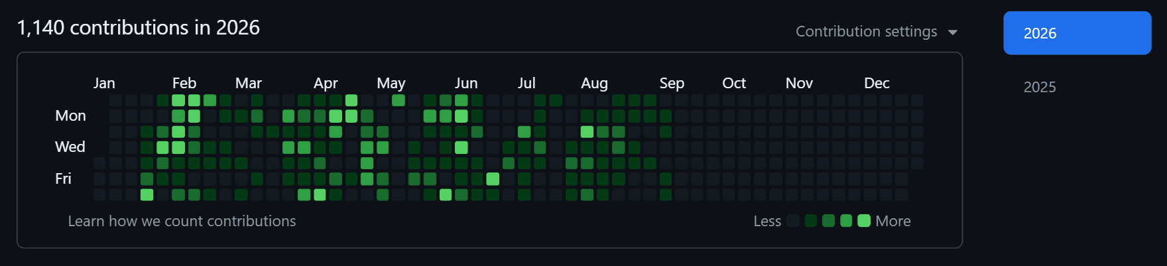Image resolution: width=1167 pixels, height=266 pixels.
Task: Click the Mon row label
Action: pos(70,115)
